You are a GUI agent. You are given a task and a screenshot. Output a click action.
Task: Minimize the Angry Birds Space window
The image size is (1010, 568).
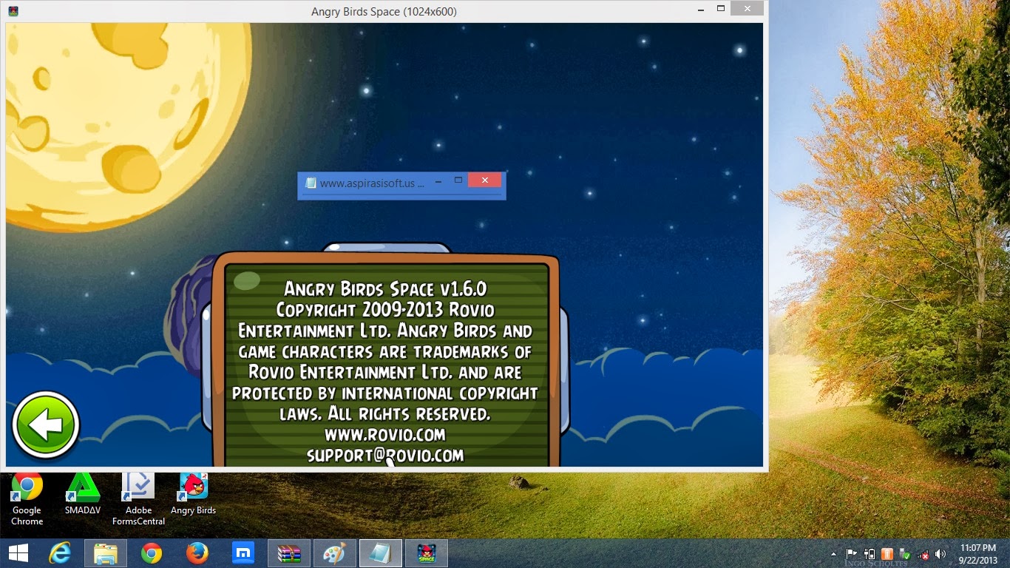coord(700,10)
